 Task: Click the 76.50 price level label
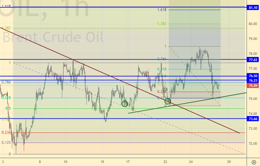pyautogui.click(x=252, y=76)
